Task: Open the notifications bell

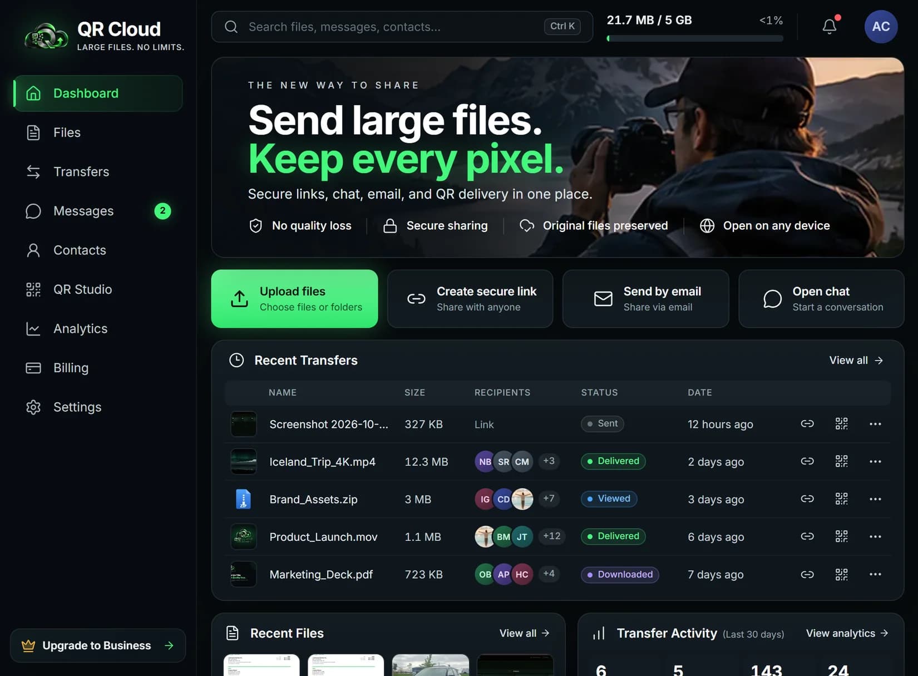Action: tap(829, 26)
